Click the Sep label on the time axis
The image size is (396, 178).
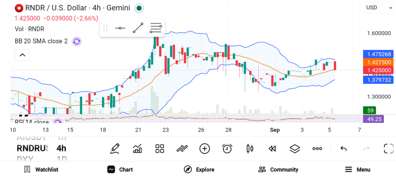point(275,130)
